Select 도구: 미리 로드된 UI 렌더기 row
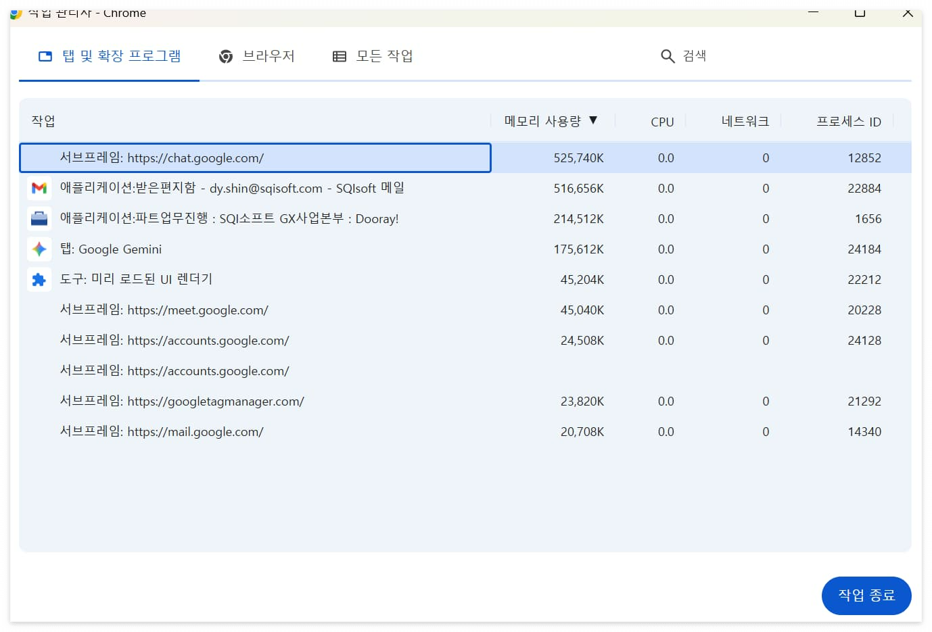This screenshot has height=632, width=932. 465,279
